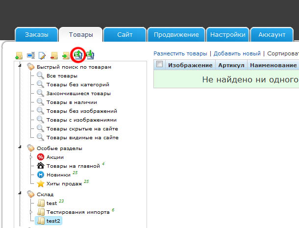This screenshot has height=228, width=299.
Task: Click the blue badge icon for Новинки
Action: [40, 175]
